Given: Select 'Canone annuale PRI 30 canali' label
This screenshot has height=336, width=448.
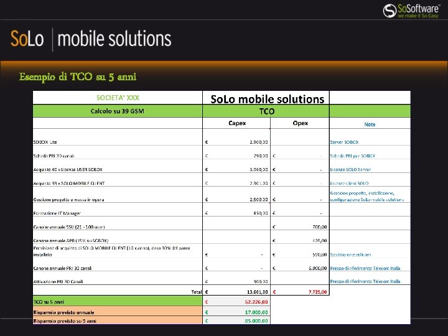Looking at the screenshot, I should [x=62, y=268].
